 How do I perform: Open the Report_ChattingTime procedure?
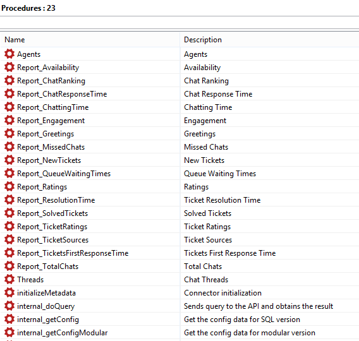[x=53, y=107]
